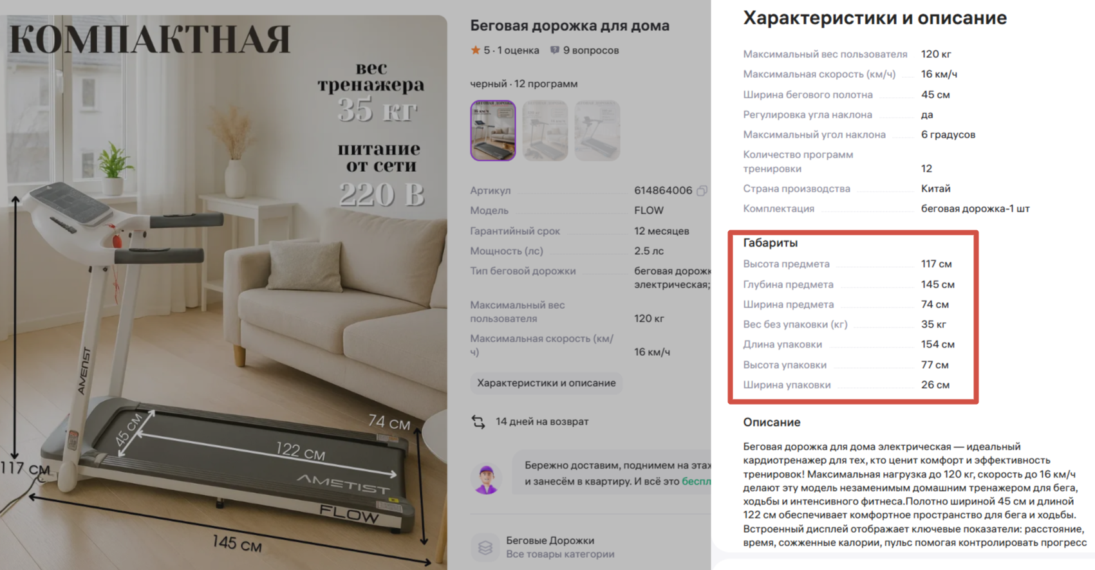Click the Габариты section heading

pyautogui.click(x=771, y=243)
